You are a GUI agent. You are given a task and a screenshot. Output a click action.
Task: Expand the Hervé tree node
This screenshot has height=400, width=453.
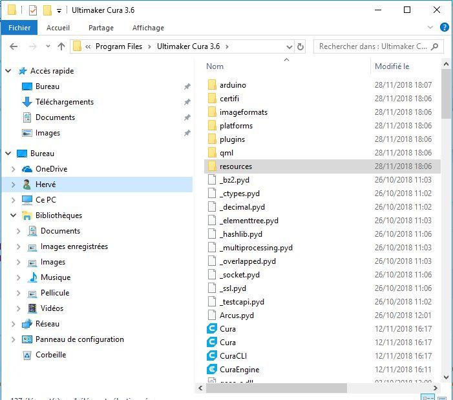coord(14,185)
